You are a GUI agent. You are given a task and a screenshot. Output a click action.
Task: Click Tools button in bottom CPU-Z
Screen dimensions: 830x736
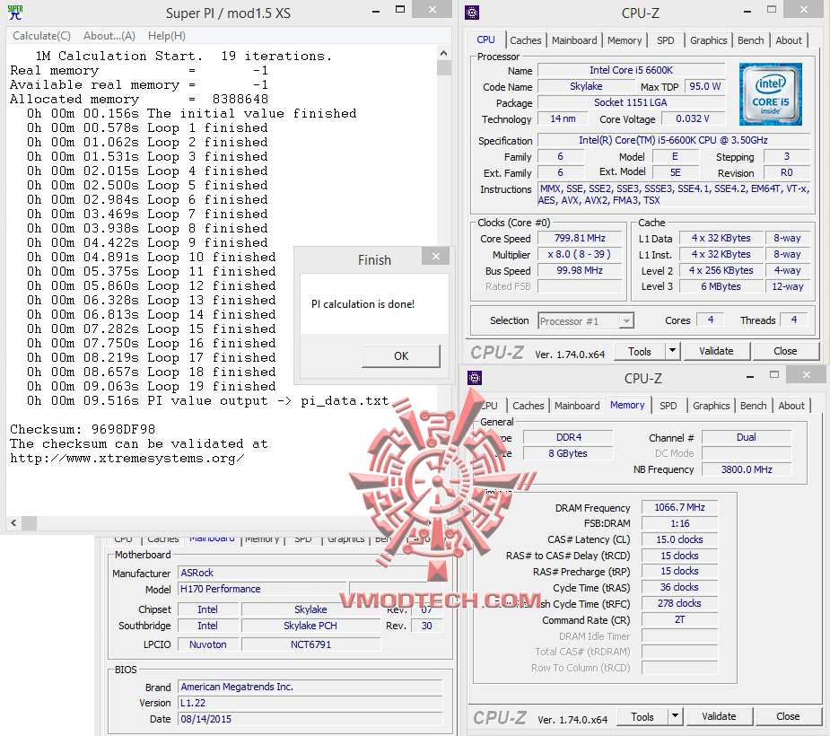point(642,717)
